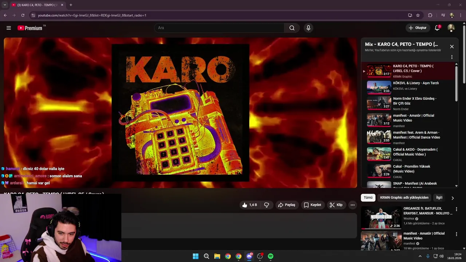
Task: Open Spotify from the taskbar
Action: click(x=270, y=256)
